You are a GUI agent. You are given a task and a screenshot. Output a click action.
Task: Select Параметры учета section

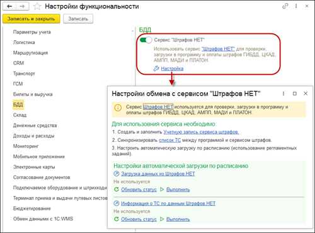click(32, 32)
